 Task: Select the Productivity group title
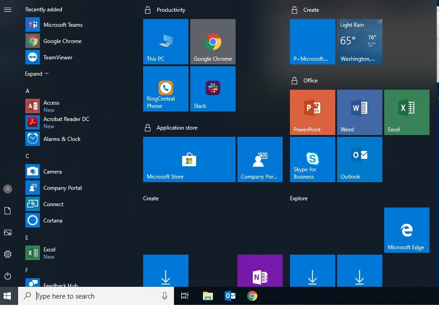171,10
